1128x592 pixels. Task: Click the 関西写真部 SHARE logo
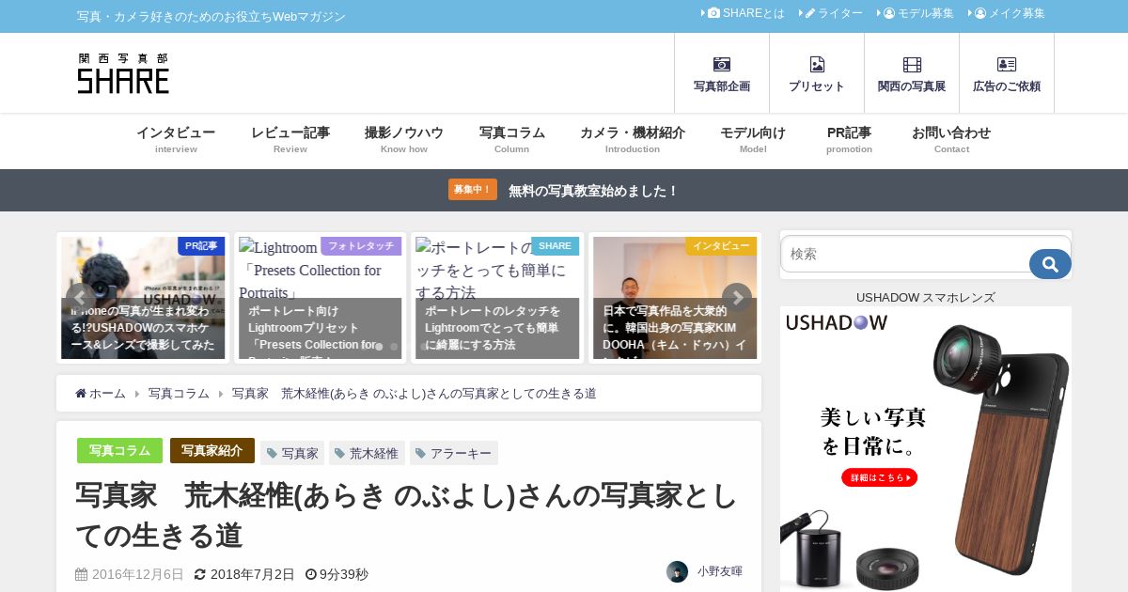[123, 73]
